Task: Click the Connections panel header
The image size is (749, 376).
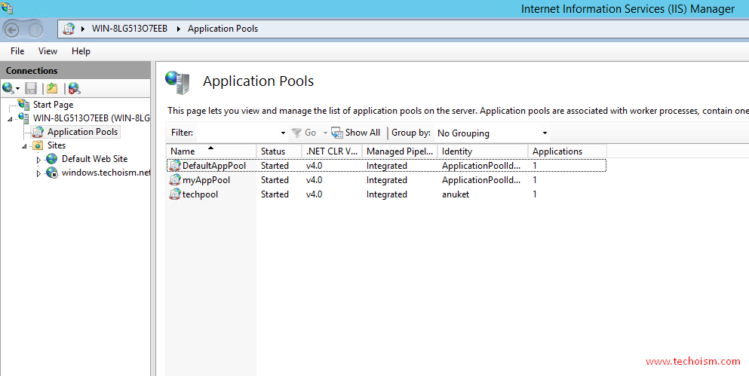Action: pyautogui.click(x=75, y=71)
